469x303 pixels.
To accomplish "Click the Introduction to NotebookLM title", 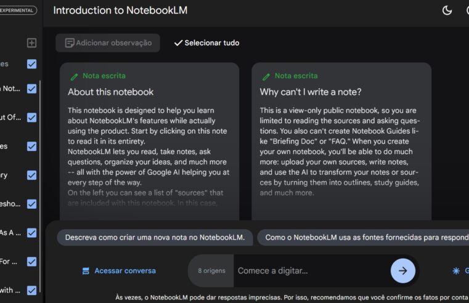I will tap(120, 10).
